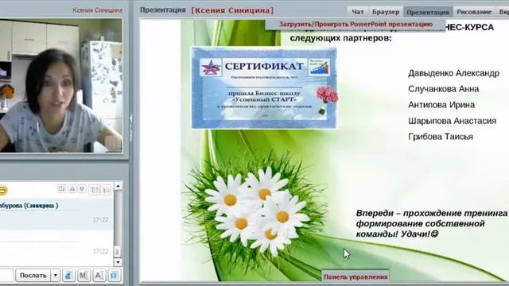This screenshot has height=286, width=509.
Task: Click the Послать send button
Action: [x=33, y=276]
